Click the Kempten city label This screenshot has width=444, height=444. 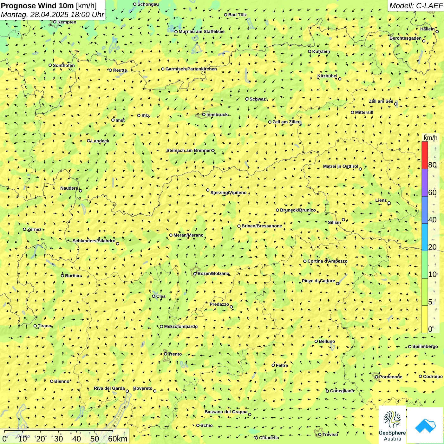pyautogui.click(x=67, y=22)
